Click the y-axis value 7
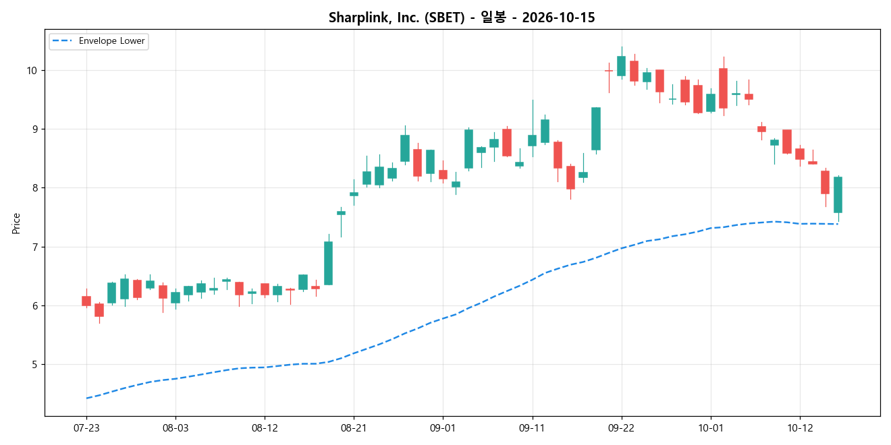891x445 pixels. tap(35, 247)
